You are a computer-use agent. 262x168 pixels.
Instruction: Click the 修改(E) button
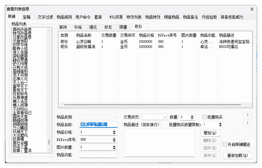pyautogui.click(x=210, y=148)
